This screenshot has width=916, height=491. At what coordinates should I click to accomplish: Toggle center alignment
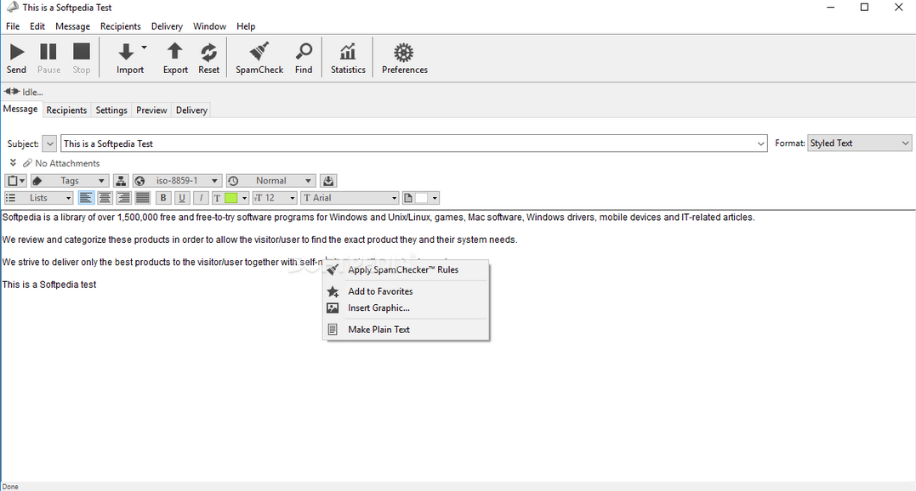(105, 198)
